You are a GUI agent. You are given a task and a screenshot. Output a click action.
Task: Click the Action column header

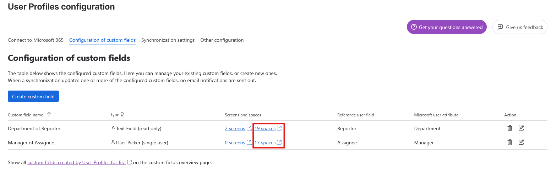pos(510,115)
